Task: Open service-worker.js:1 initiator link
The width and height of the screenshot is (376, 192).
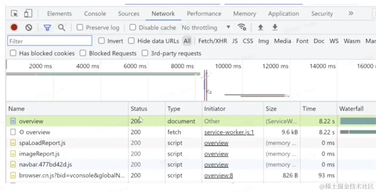Action: tap(229, 132)
